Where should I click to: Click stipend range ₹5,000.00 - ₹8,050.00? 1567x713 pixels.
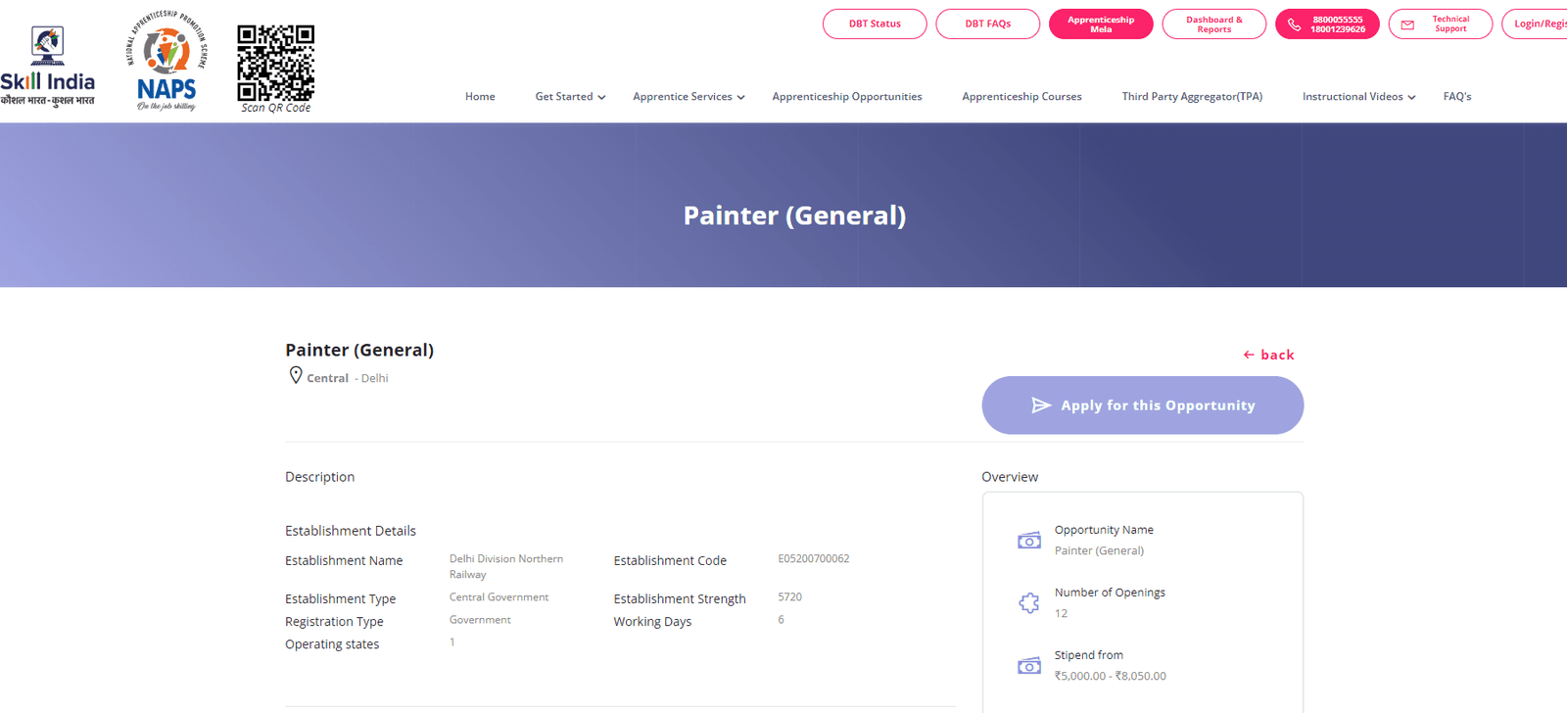point(1111,676)
